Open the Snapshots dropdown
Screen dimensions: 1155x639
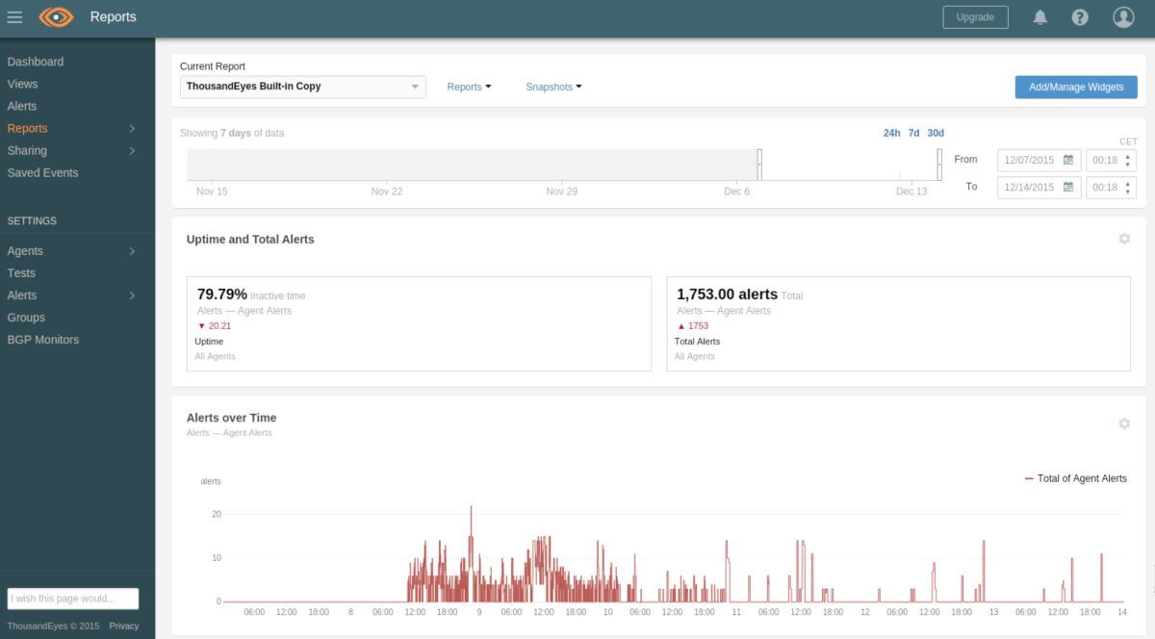[552, 87]
